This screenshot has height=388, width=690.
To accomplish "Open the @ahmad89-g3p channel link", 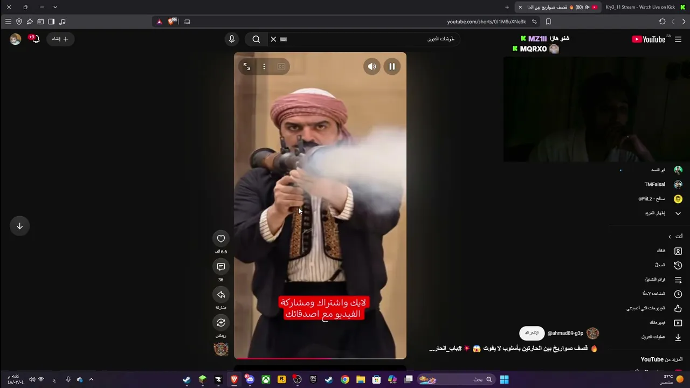I will [565, 333].
